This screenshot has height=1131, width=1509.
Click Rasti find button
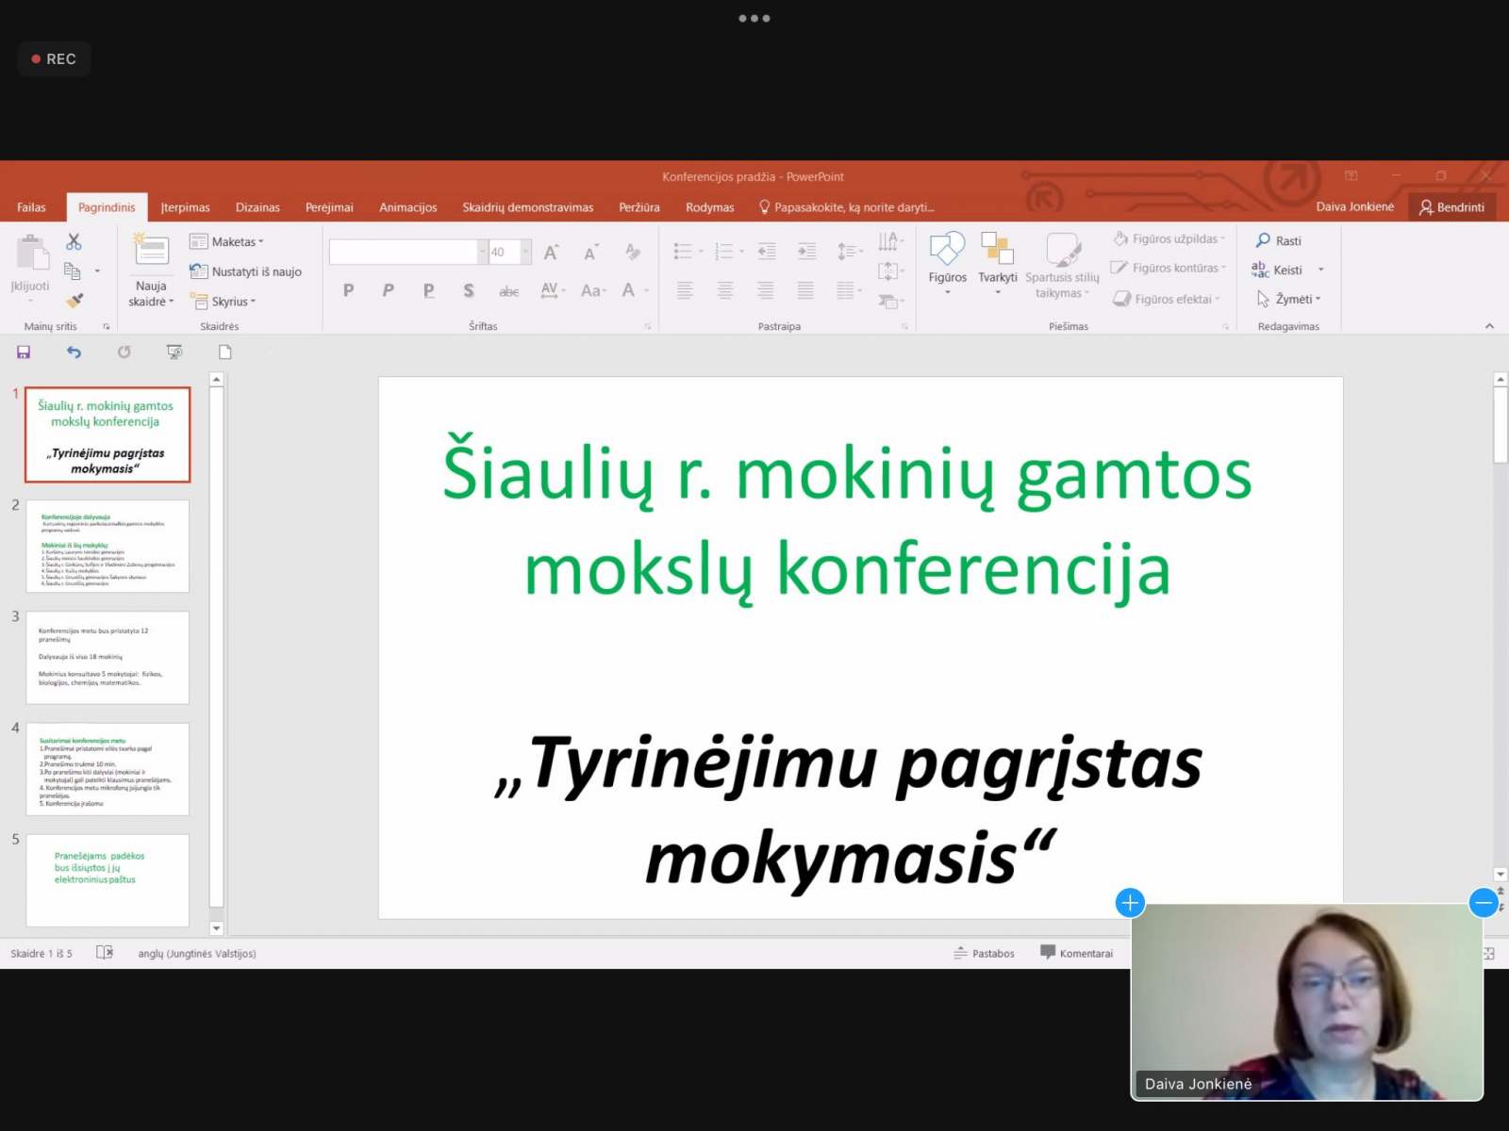(1278, 241)
